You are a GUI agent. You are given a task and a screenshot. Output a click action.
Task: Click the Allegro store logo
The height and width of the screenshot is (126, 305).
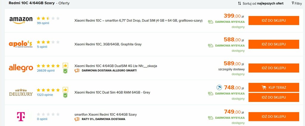click(21, 68)
